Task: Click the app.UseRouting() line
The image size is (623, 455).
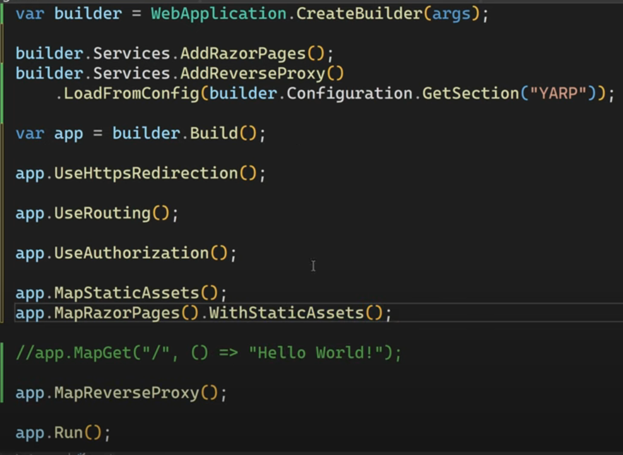Action: (98, 214)
